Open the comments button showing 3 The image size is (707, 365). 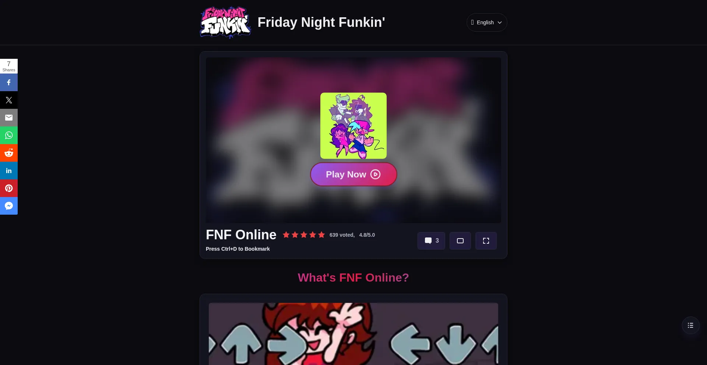click(431, 241)
